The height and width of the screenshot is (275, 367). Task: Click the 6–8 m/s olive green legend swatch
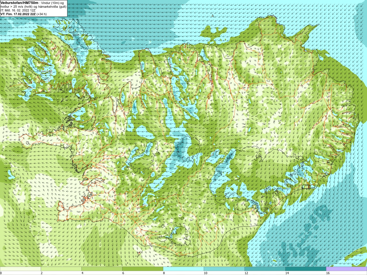pos(143,269)
